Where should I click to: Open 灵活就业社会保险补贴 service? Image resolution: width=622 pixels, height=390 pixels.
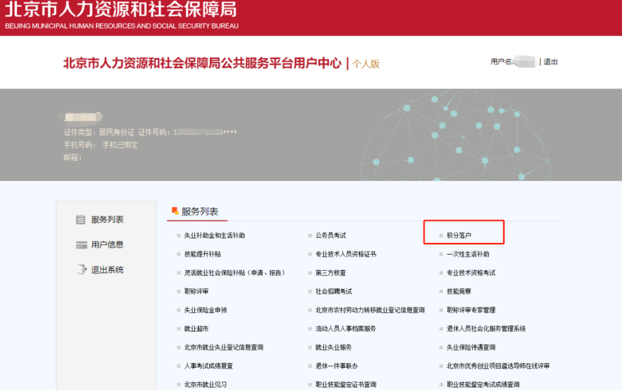[x=235, y=273]
